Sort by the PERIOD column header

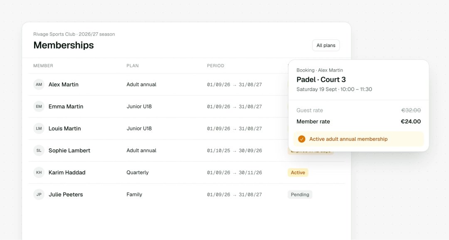(x=216, y=65)
